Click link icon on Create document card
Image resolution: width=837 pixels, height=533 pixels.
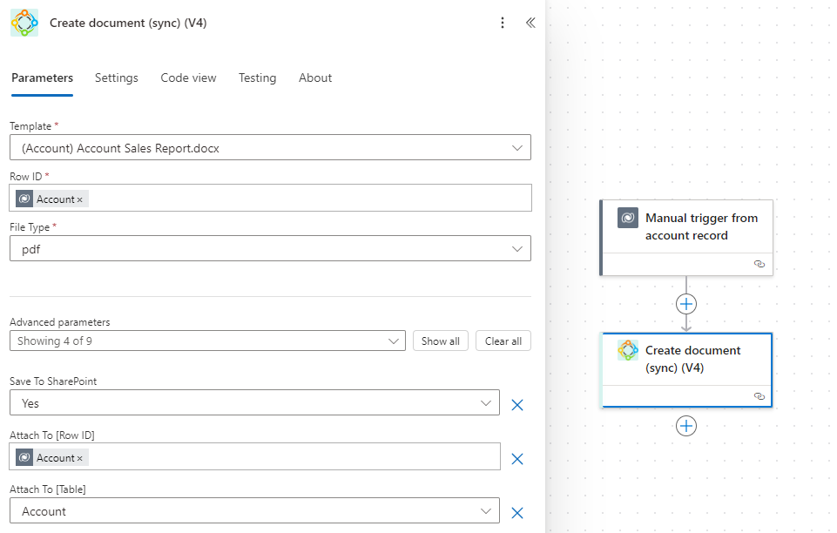tap(759, 396)
